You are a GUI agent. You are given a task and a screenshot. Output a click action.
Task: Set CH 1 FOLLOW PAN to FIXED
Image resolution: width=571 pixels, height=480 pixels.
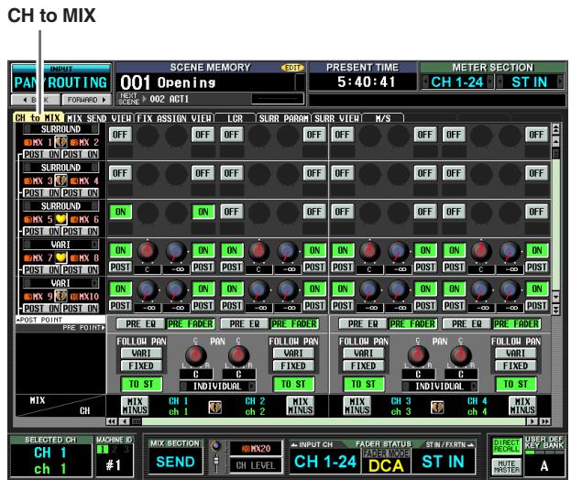pos(141,365)
